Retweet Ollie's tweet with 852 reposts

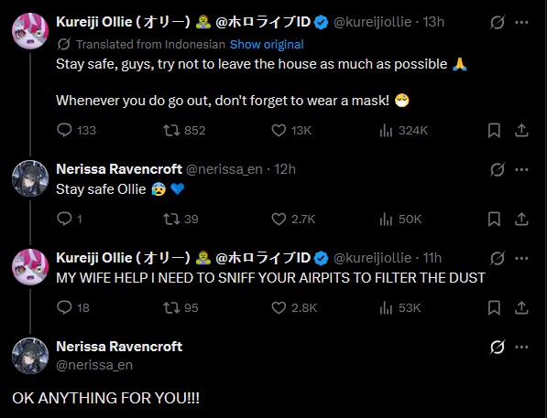[x=171, y=130]
